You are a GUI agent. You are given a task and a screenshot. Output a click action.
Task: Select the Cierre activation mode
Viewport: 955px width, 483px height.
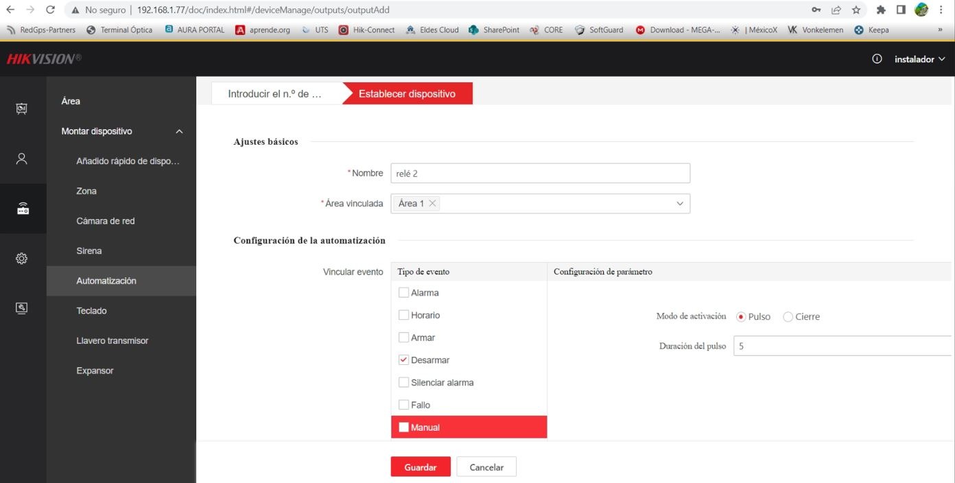pos(788,317)
